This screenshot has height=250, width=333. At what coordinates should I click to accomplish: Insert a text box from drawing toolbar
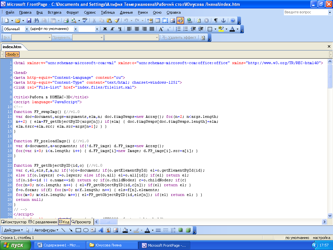[93, 230]
